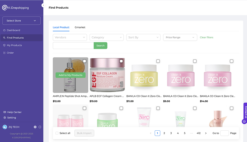Click the Bulk Import button

click(84, 133)
